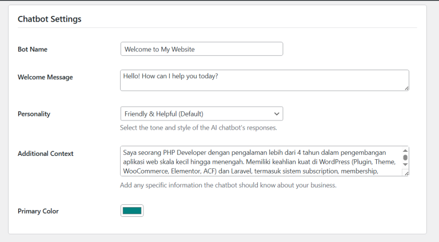
Task: Click the Bot Name input field
Action: [201, 49]
